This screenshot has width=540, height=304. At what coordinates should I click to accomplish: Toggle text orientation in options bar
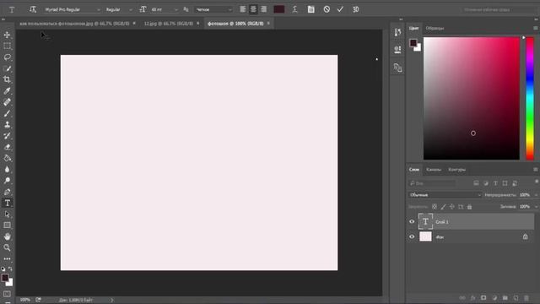(33, 9)
